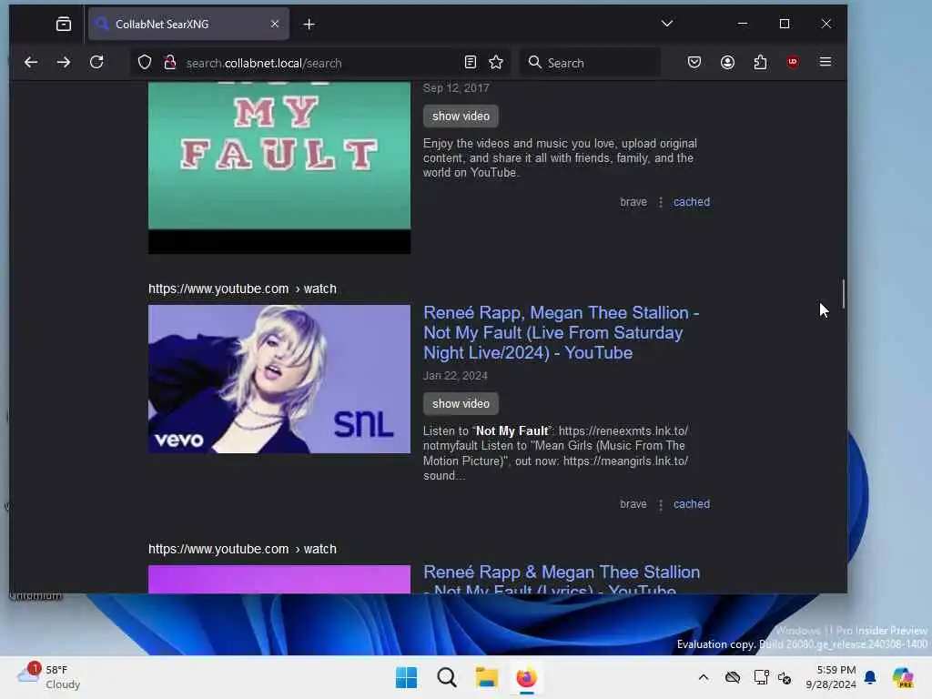Open cached link for the Sep 12, 2017 result
The width and height of the screenshot is (932, 699).
692,202
